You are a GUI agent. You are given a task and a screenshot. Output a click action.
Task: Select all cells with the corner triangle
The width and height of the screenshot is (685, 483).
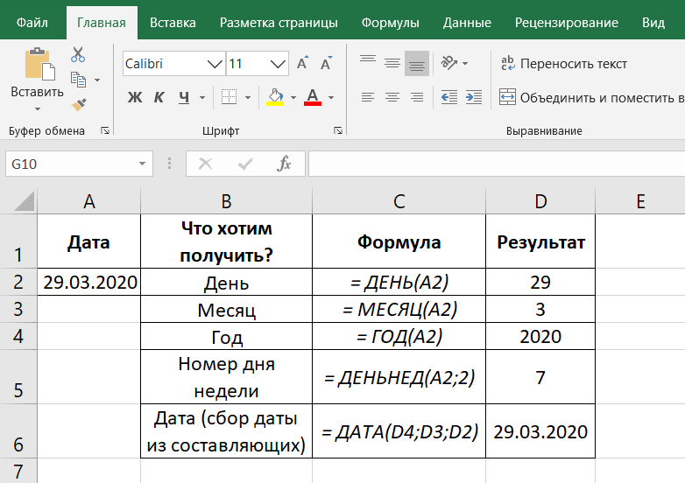(25, 201)
